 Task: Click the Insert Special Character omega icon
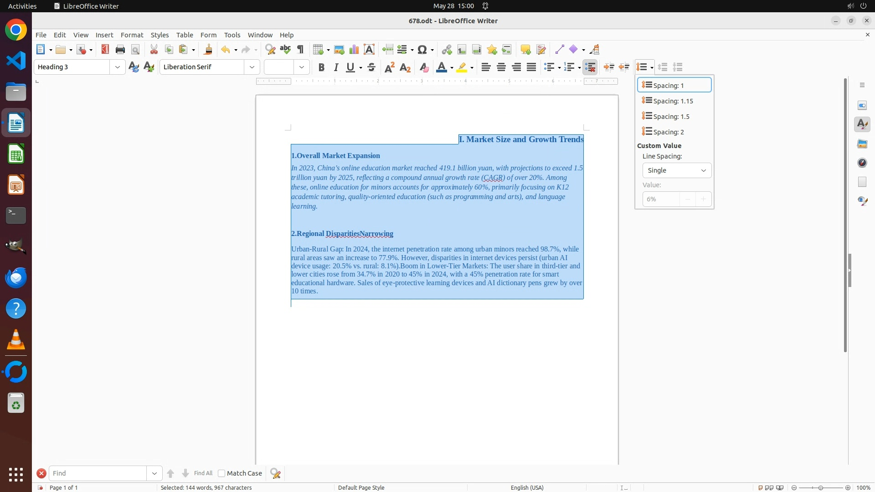(x=422, y=50)
